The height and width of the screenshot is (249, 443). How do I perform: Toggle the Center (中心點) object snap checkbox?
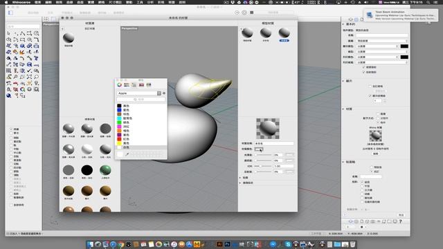click(x=11, y=153)
